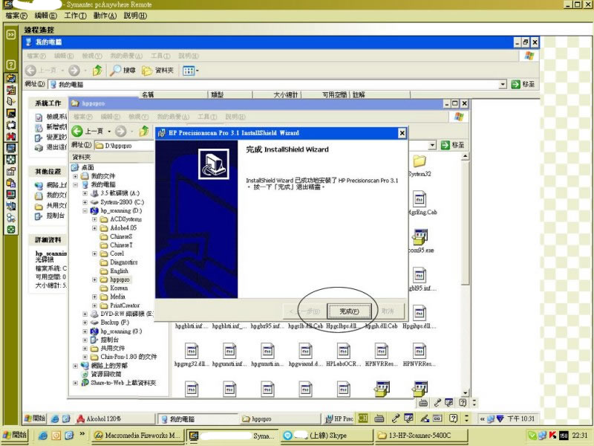594x446 pixels.
Task: Open pcAnywhere 工作(T) menu
Action: point(76,16)
